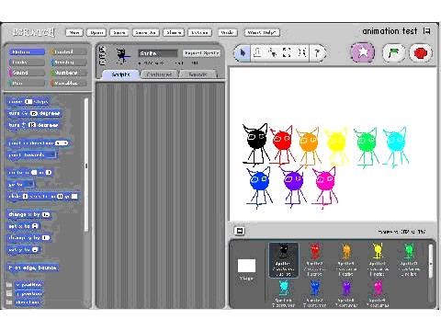Screen dimensions: 441x331
Task: Click the Extras button
Action: tap(199, 32)
